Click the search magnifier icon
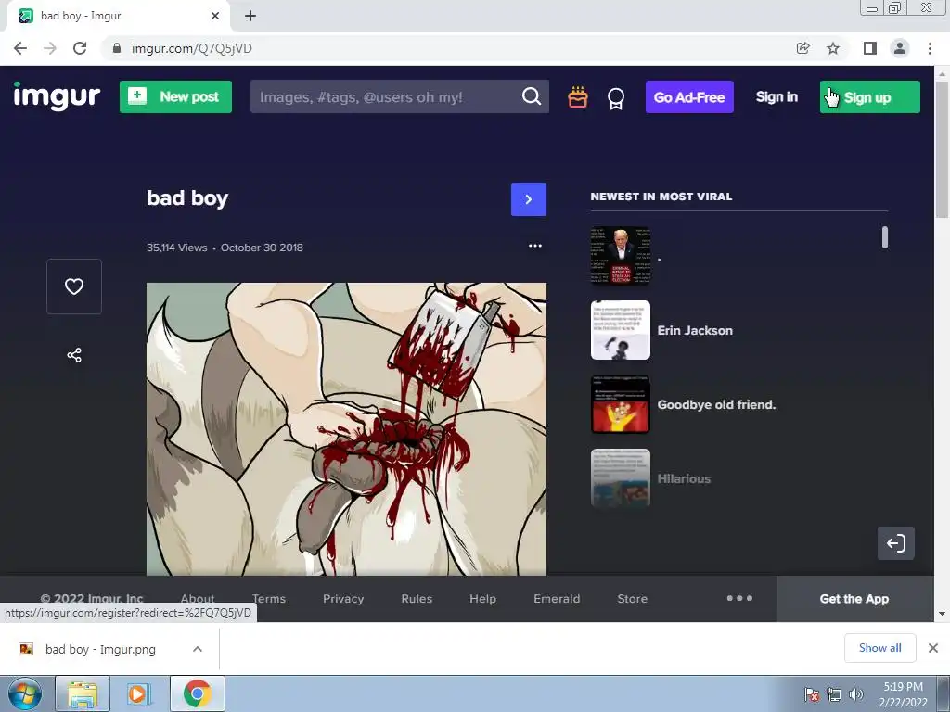The image size is (950, 712). pos(532,96)
